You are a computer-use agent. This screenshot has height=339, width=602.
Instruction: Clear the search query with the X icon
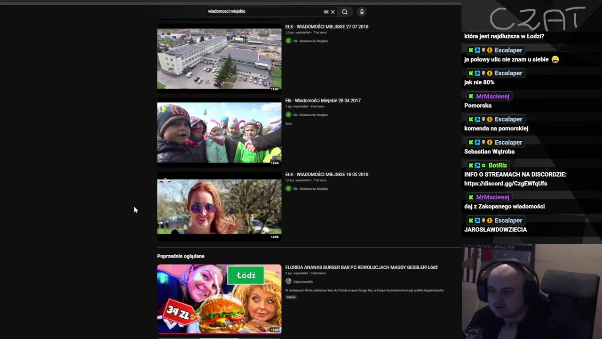333,12
